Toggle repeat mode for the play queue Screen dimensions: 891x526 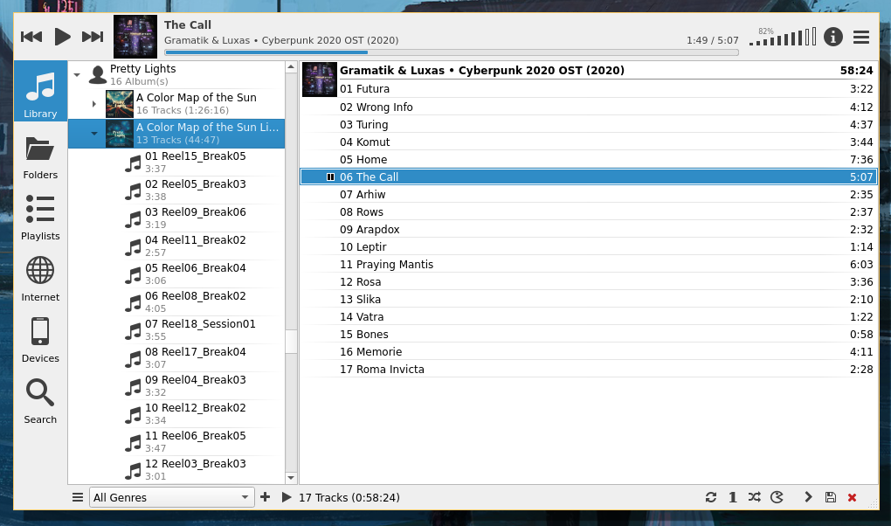pyautogui.click(x=711, y=497)
